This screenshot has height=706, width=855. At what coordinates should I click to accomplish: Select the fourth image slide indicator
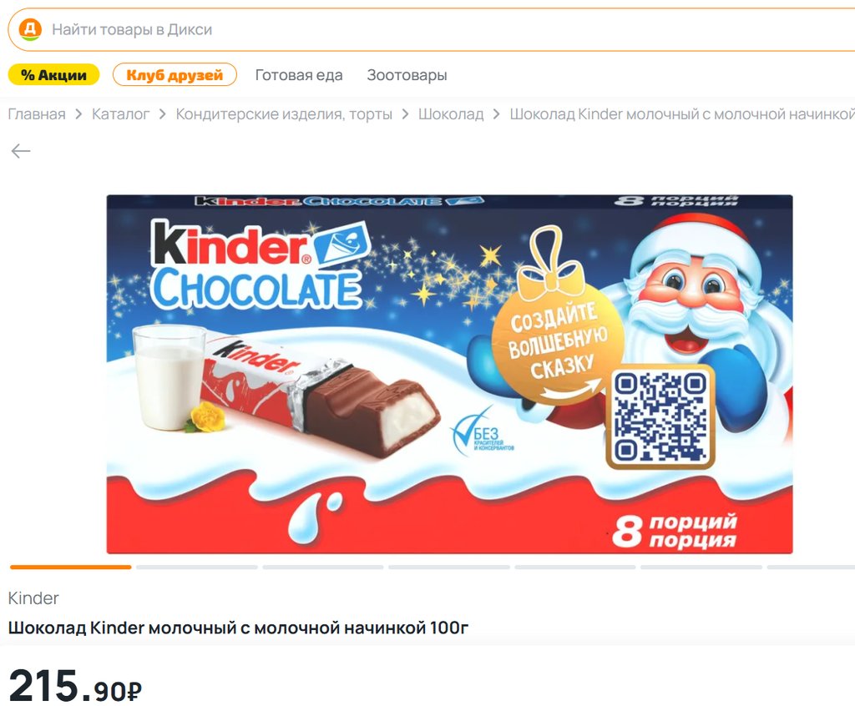(x=448, y=567)
